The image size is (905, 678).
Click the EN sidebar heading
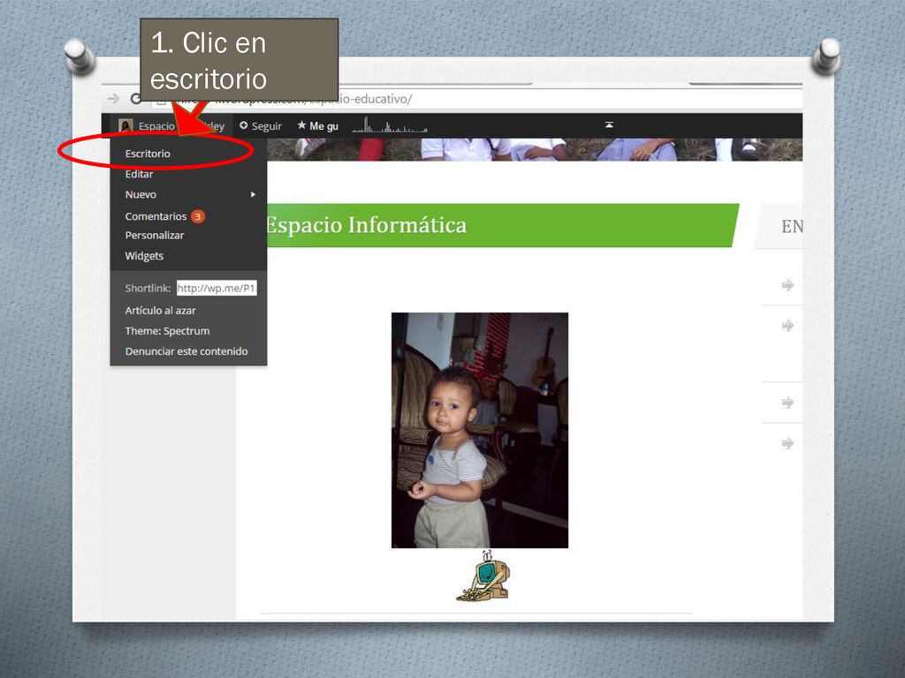pyautogui.click(x=792, y=226)
